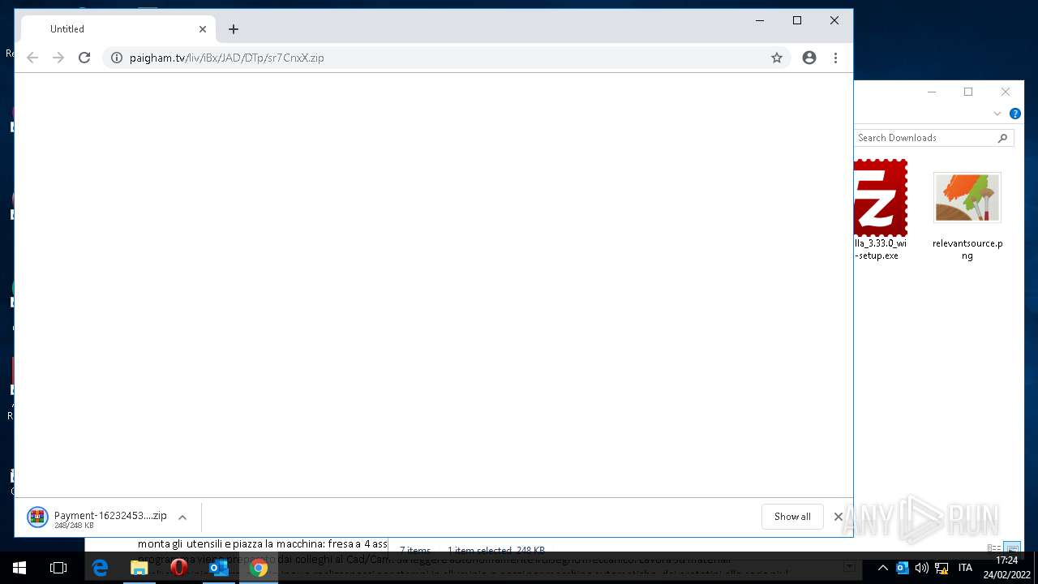Open Task View on taskbar
Viewport: 1038px width, 584px height.
(x=58, y=568)
